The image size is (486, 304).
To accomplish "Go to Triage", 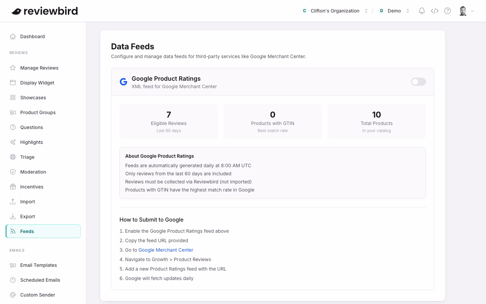I will click(x=43, y=157).
